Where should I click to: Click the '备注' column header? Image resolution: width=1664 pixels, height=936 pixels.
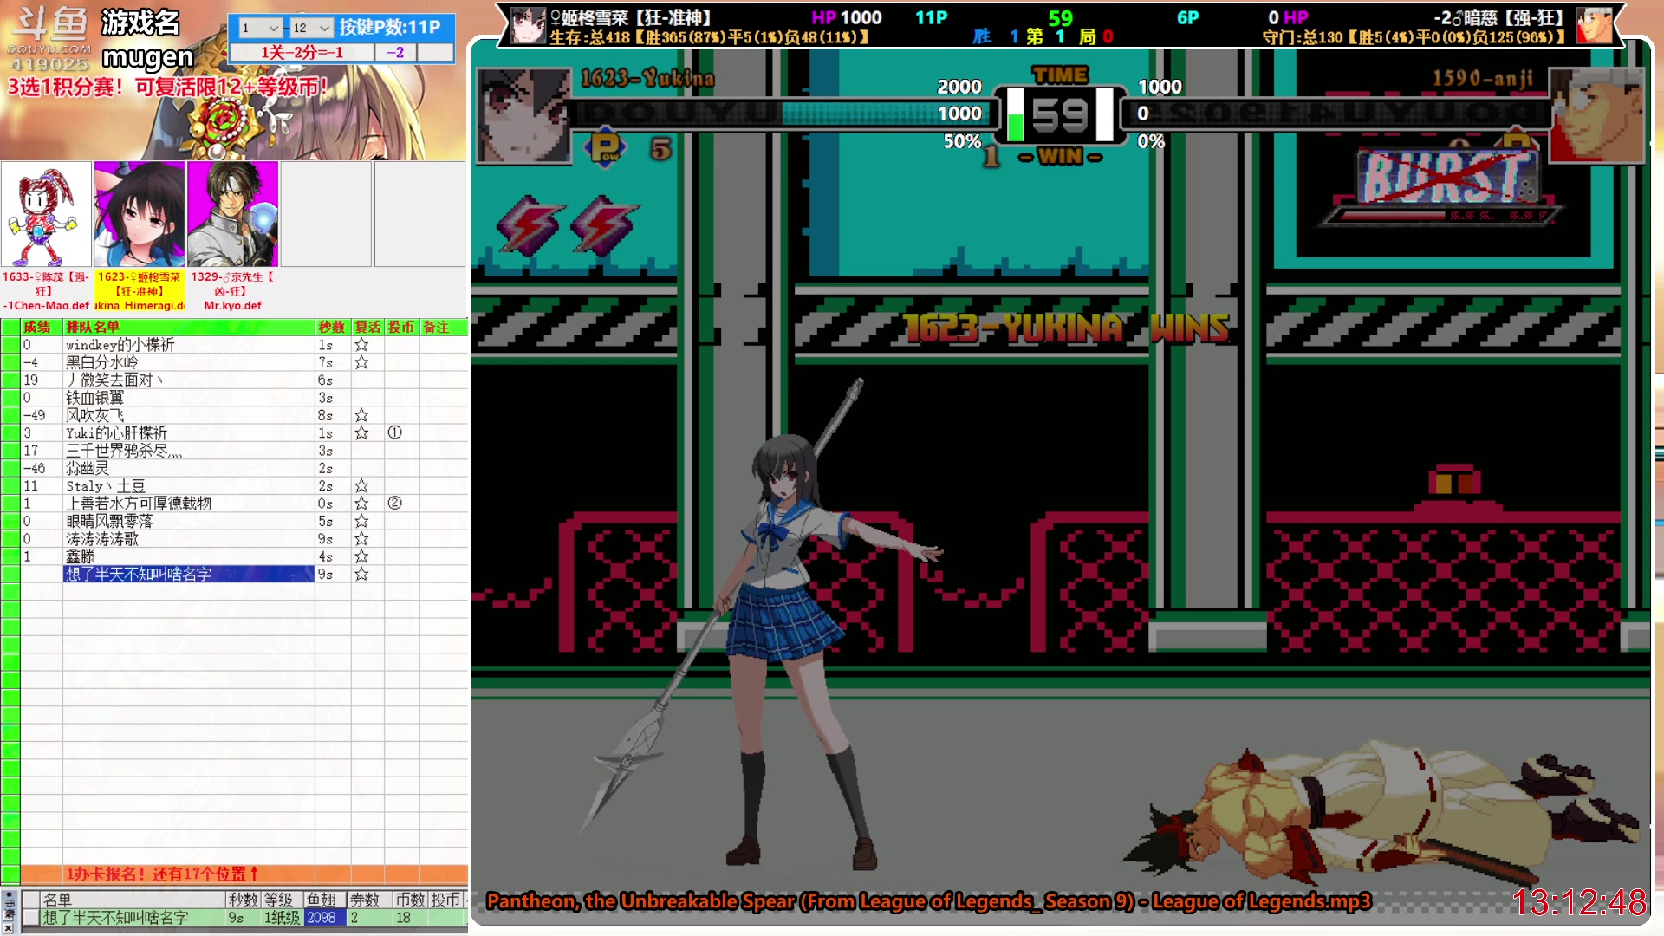[x=444, y=327]
